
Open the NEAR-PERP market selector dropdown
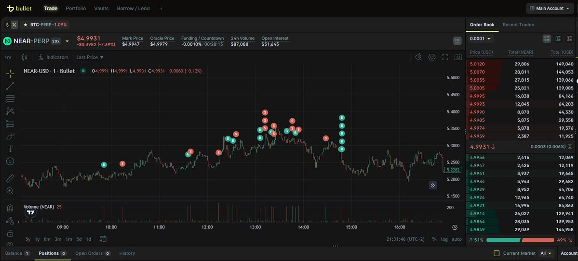pyautogui.click(x=67, y=41)
